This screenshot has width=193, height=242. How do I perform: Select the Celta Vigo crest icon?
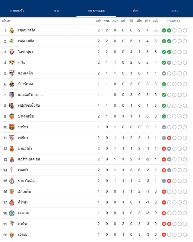[12, 170]
